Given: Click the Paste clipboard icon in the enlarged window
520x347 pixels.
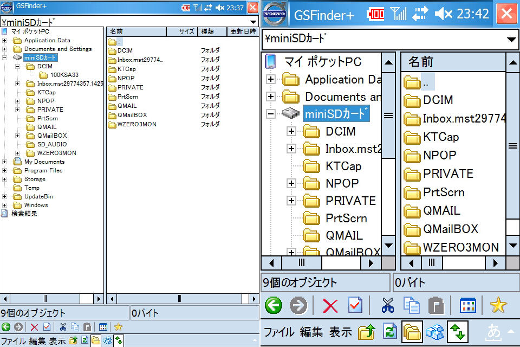Looking at the screenshot, I should 436,306.
